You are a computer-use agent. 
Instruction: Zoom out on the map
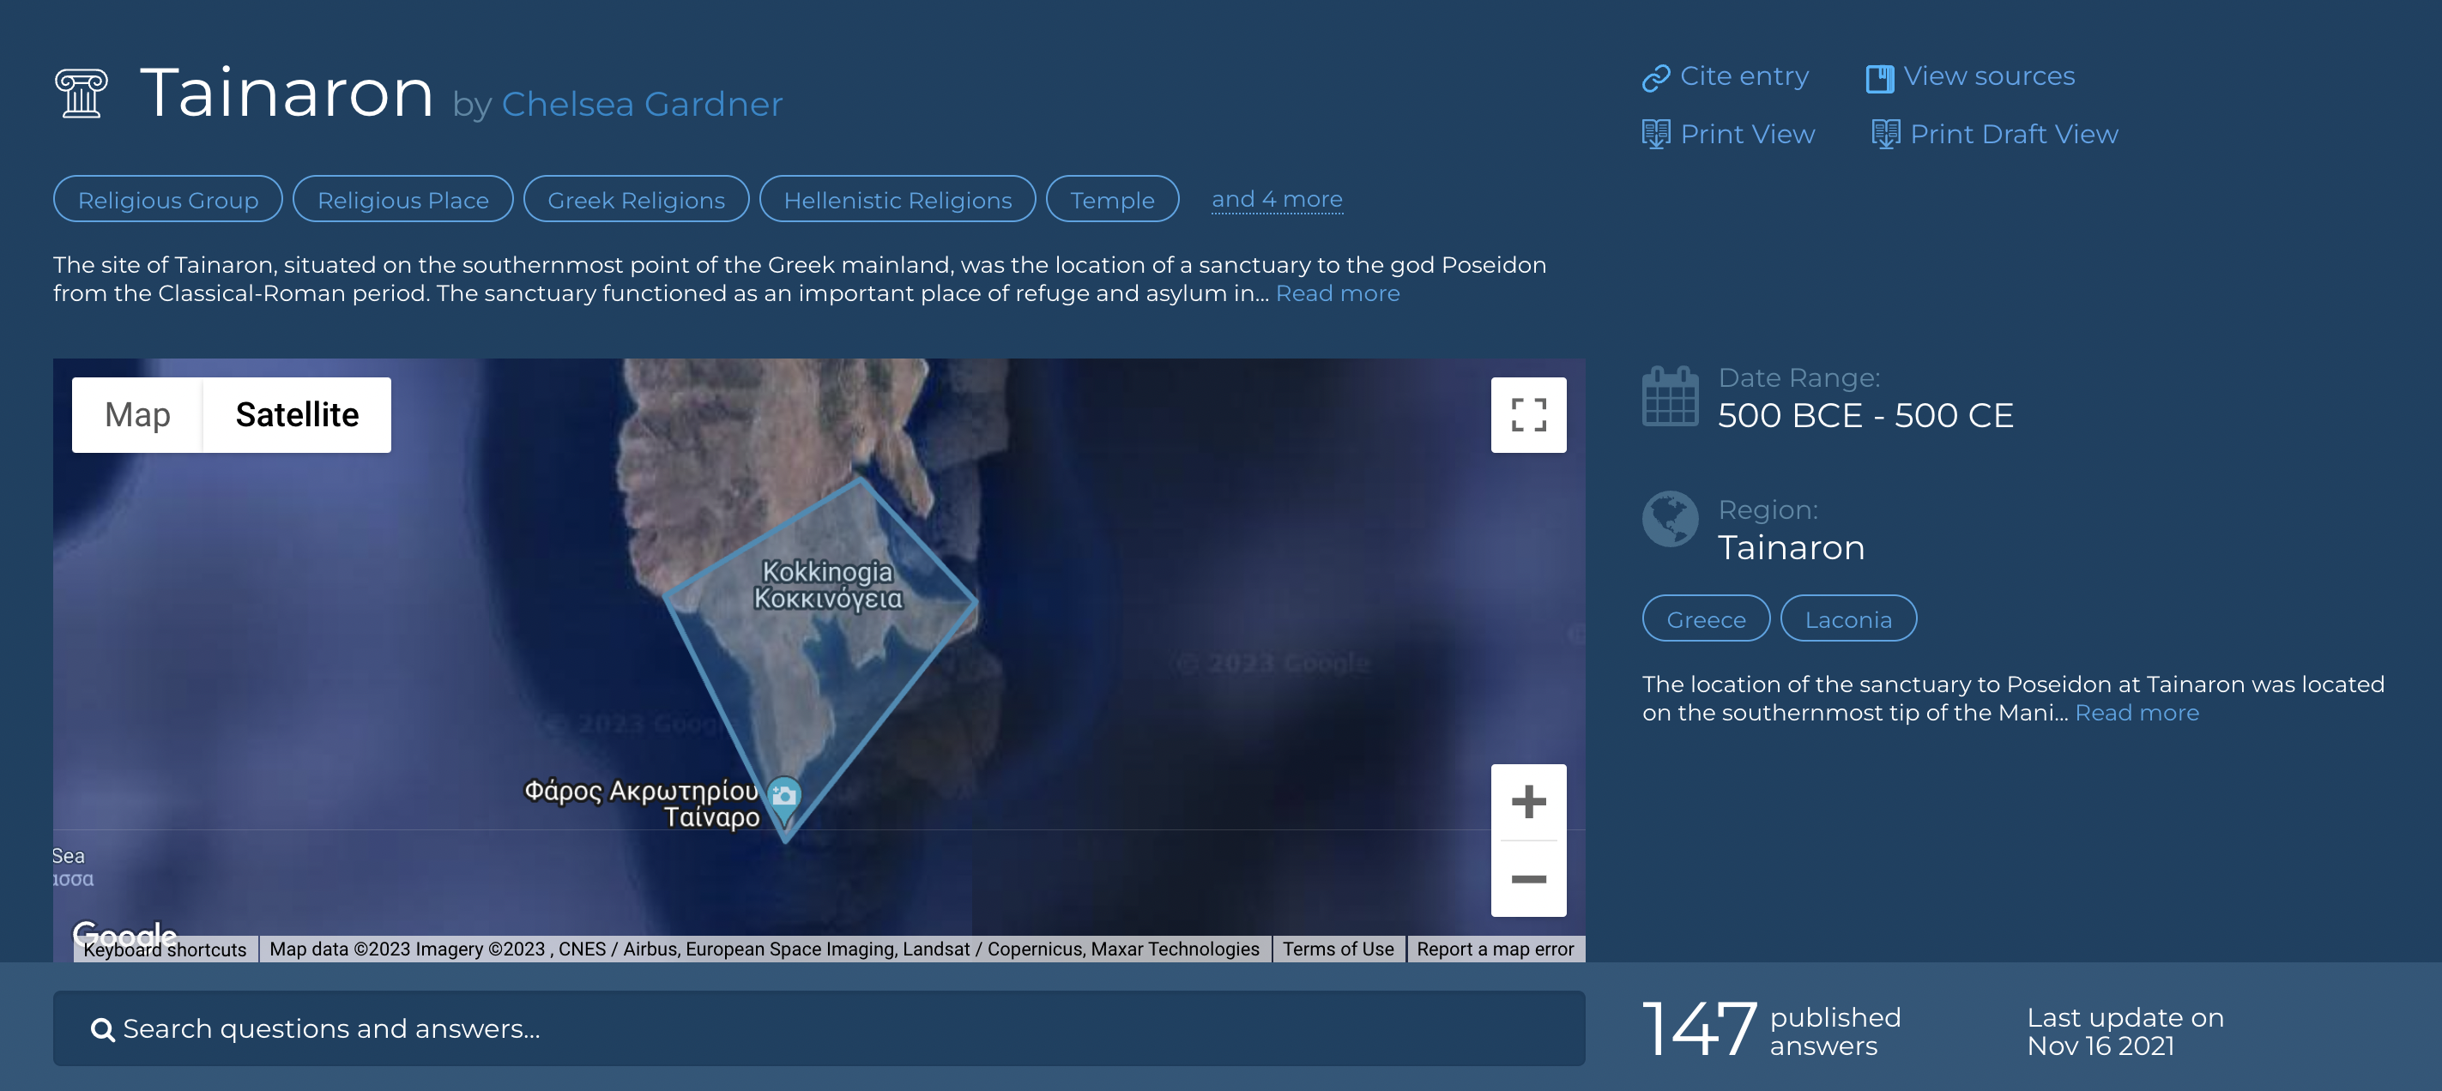point(1527,878)
